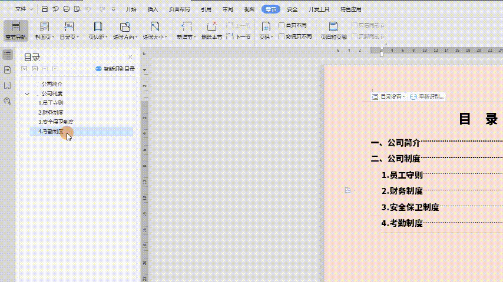Click the Undo arrow icon

point(88,9)
